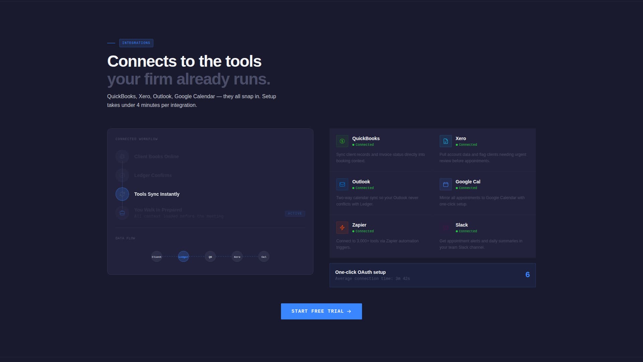The image size is (643, 362).
Task: Click the You Walk In Prepared step icon
Action: pos(122,213)
